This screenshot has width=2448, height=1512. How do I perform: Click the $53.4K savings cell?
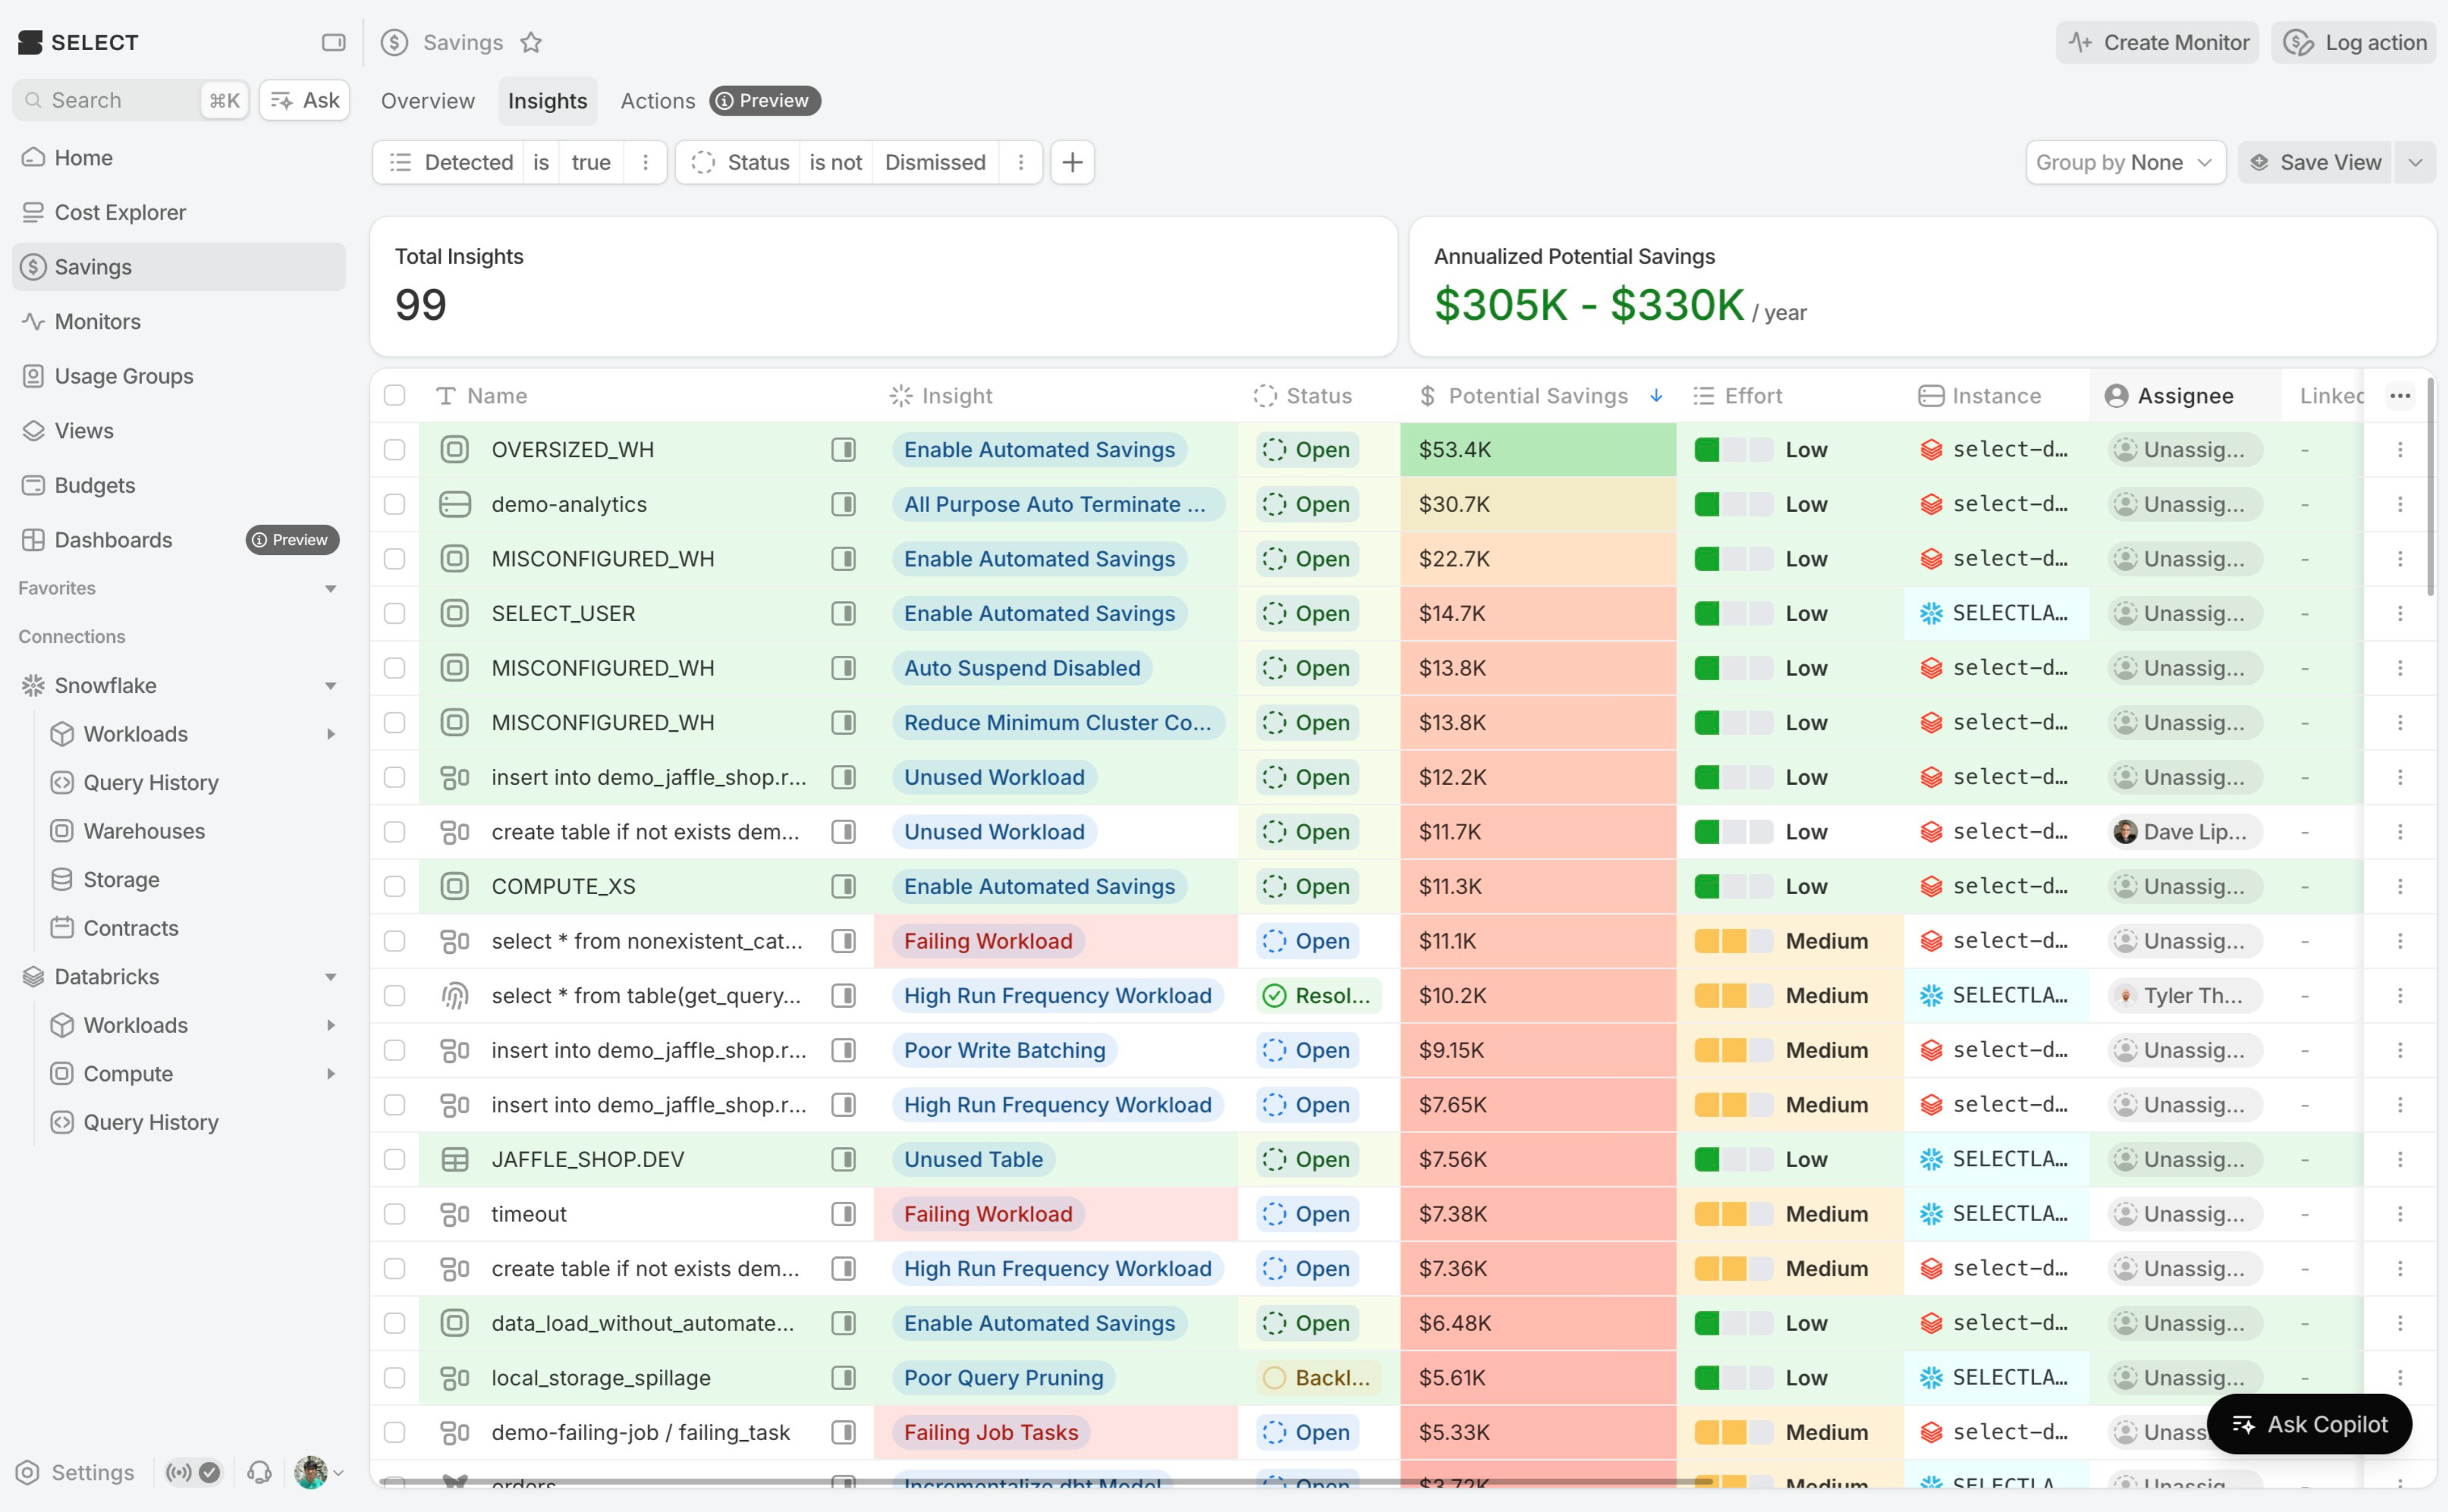[x=1538, y=450]
